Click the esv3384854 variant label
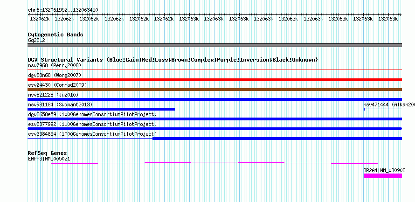Screen dimensions: 415x202 click(x=92, y=134)
